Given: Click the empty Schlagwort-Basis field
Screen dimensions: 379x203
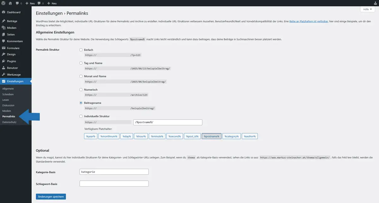Looking at the screenshot, I should coord(114,183).
